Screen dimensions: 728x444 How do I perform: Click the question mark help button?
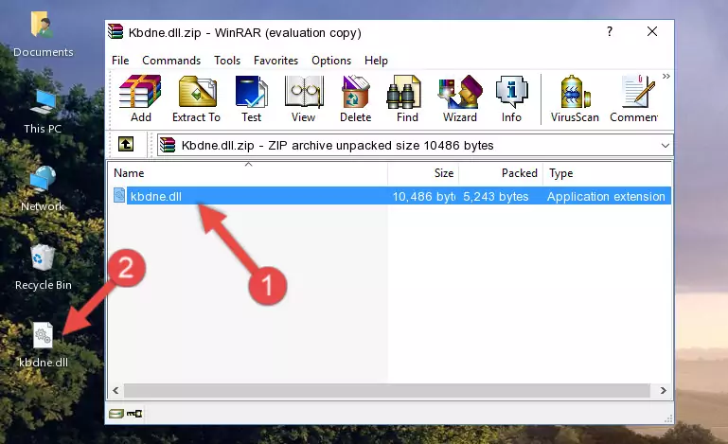coord(610,31)
